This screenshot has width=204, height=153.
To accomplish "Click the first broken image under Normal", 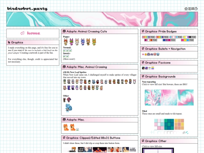I will [65, 50].
